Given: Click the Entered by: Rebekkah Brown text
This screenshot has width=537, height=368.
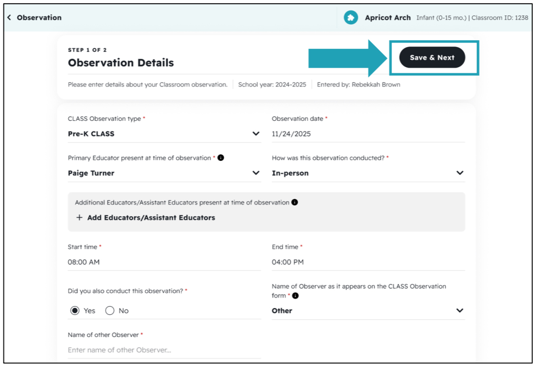Looking at the screenshot, I should [x=359, y=84].
